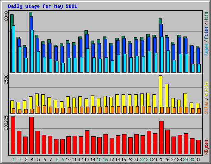Click the red KBytes bar for day 13
This screenshot has width=211, height=164.
click(x=87, y=142)
